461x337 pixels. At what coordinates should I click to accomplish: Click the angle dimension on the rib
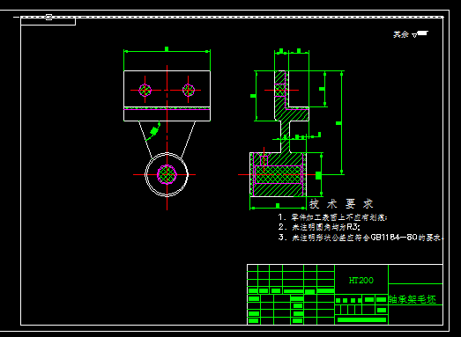[x=153, y=131]
